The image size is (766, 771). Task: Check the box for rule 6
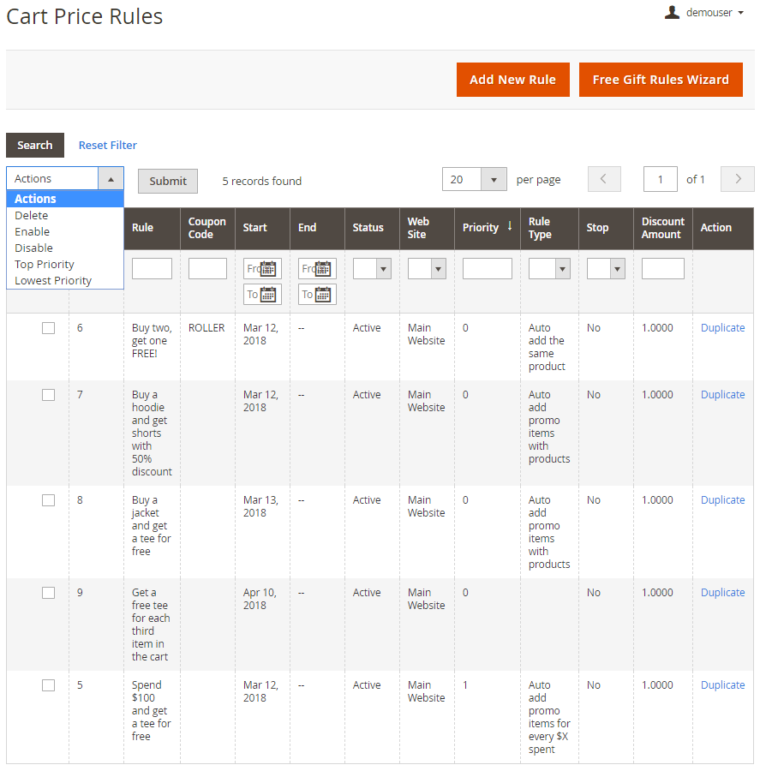coord(49,328)
